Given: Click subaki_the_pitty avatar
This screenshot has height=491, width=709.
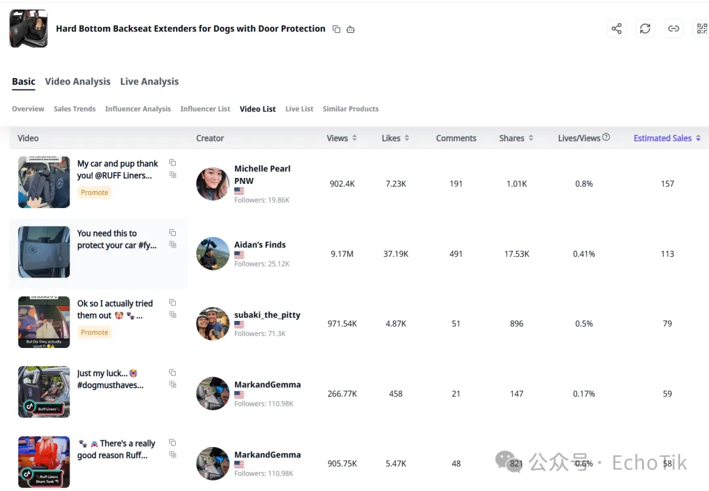Looking at the screenshot, I should coord(213,324).
